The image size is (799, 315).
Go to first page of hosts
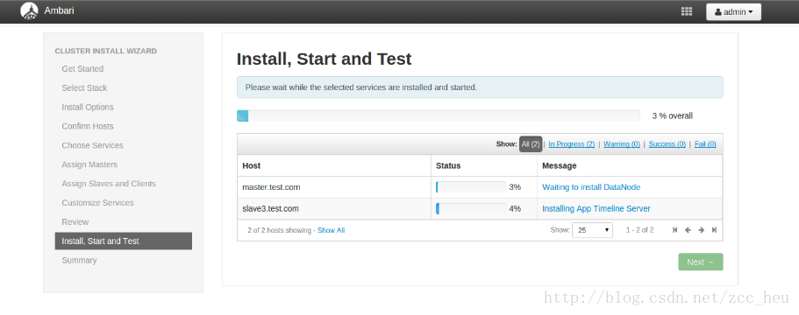(674, 230)
